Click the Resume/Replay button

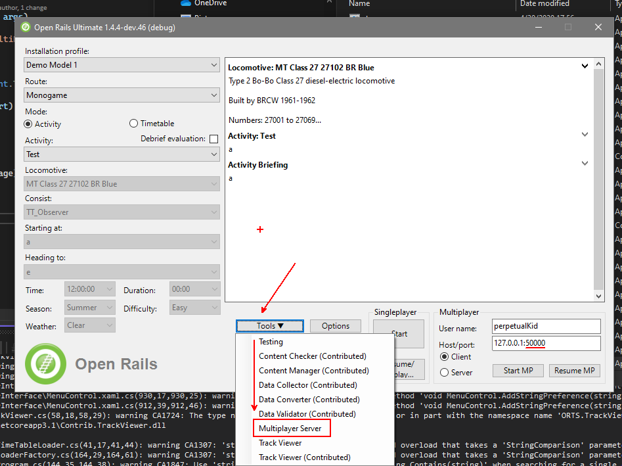click(x=410, y=369)
